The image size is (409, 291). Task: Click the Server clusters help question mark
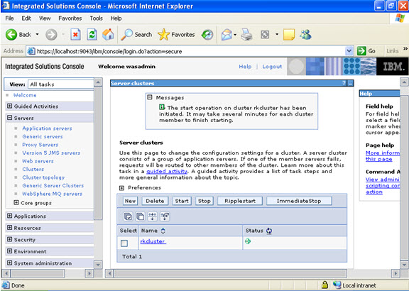point(344,83)
